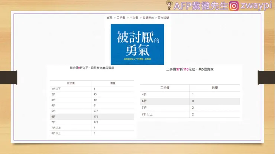Select 哲學宗教 in the breadcrumb path

[148, 18]
